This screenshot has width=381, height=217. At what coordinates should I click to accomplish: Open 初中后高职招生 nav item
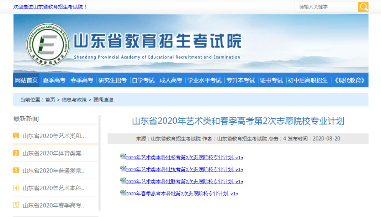pos(307,80)
